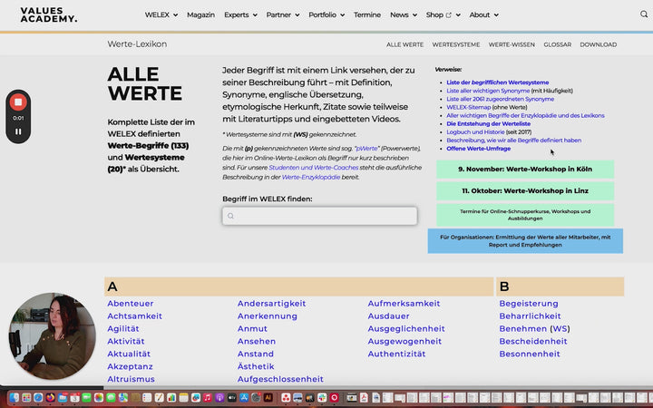
Task: Click the Begriff im WELEX search field
Action: click(319, 216)
